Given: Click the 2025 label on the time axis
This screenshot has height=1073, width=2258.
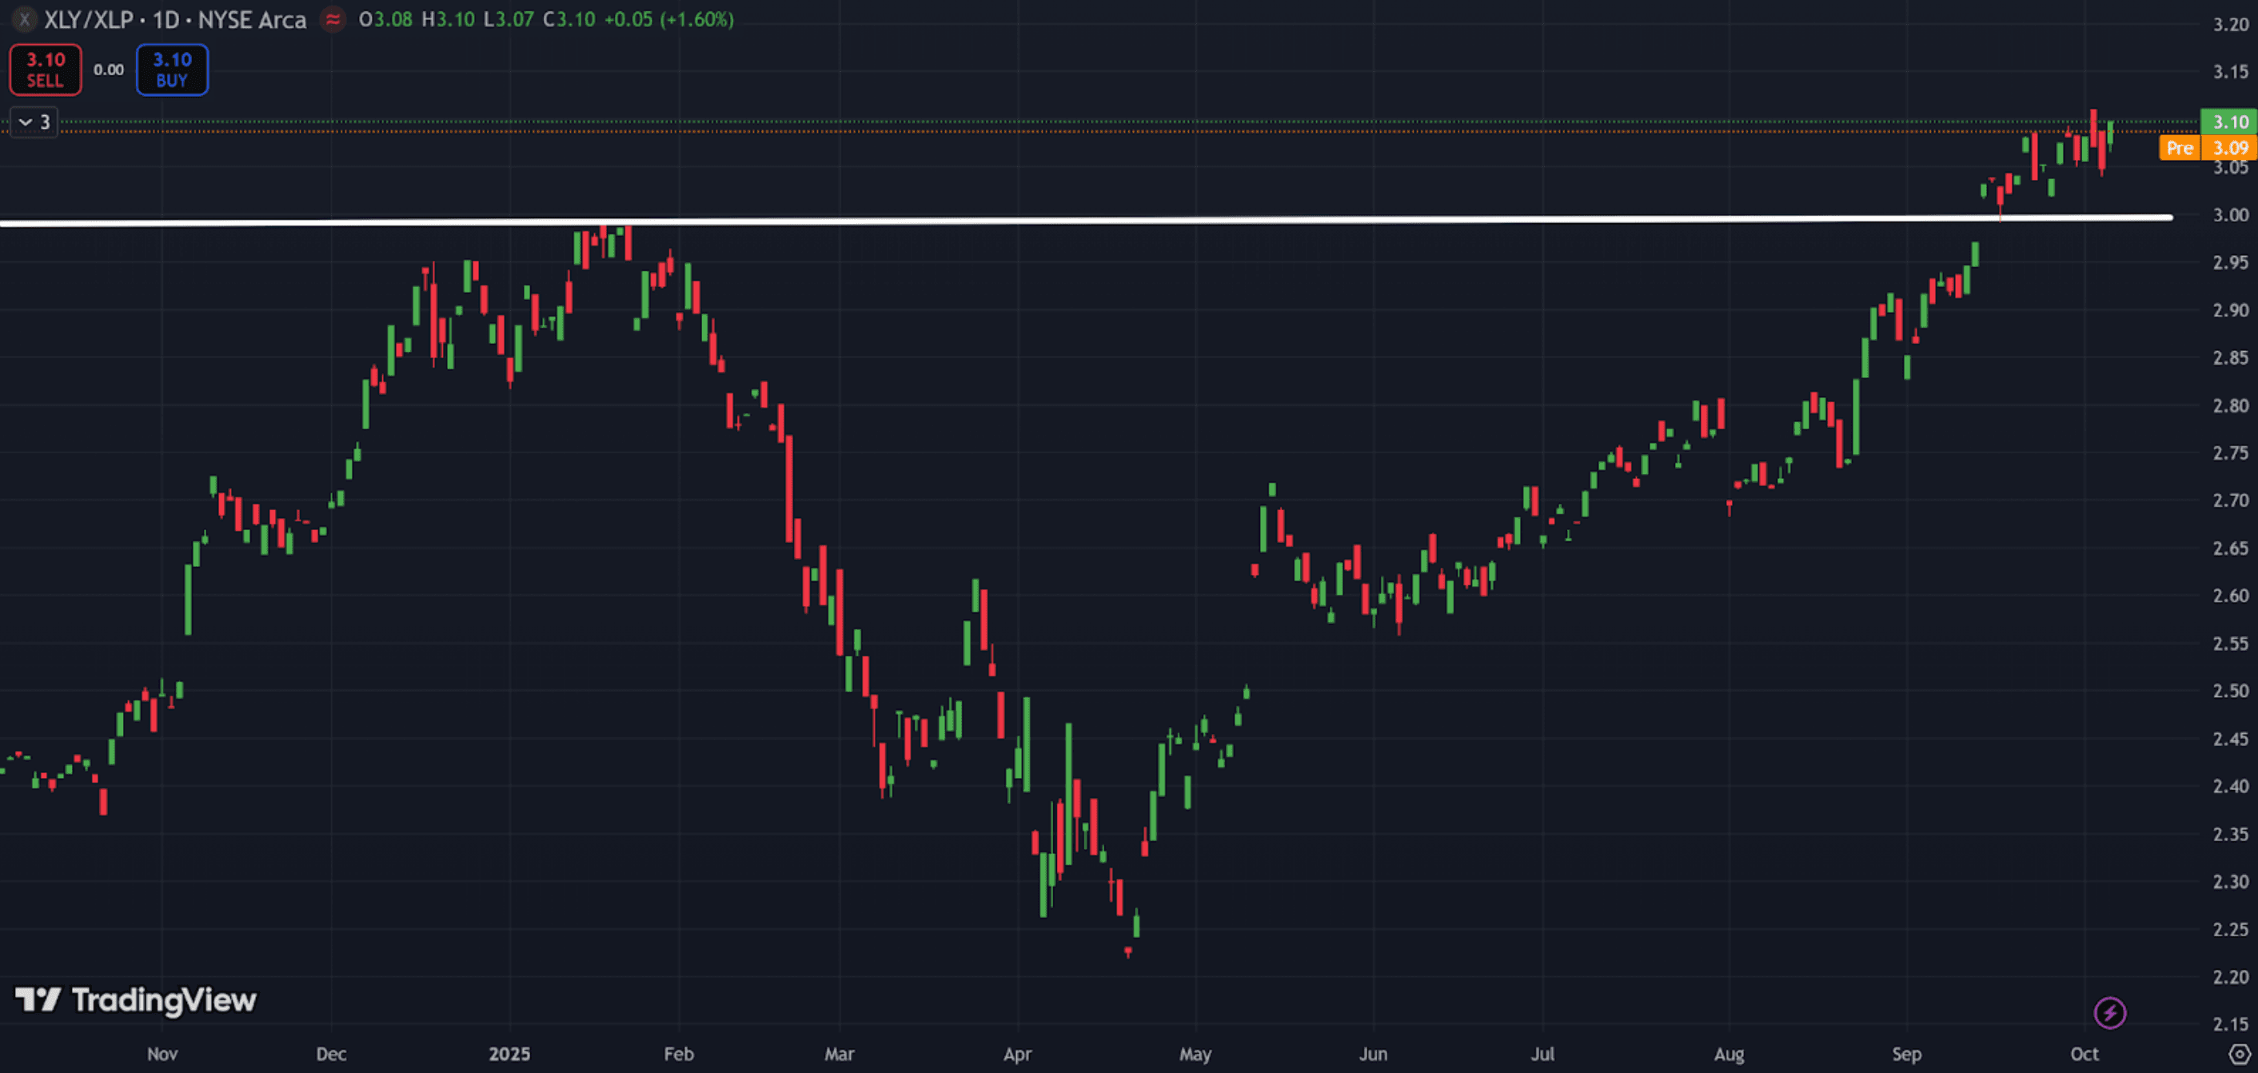Looking at the screenshot, I should [x=509, y=1054].
